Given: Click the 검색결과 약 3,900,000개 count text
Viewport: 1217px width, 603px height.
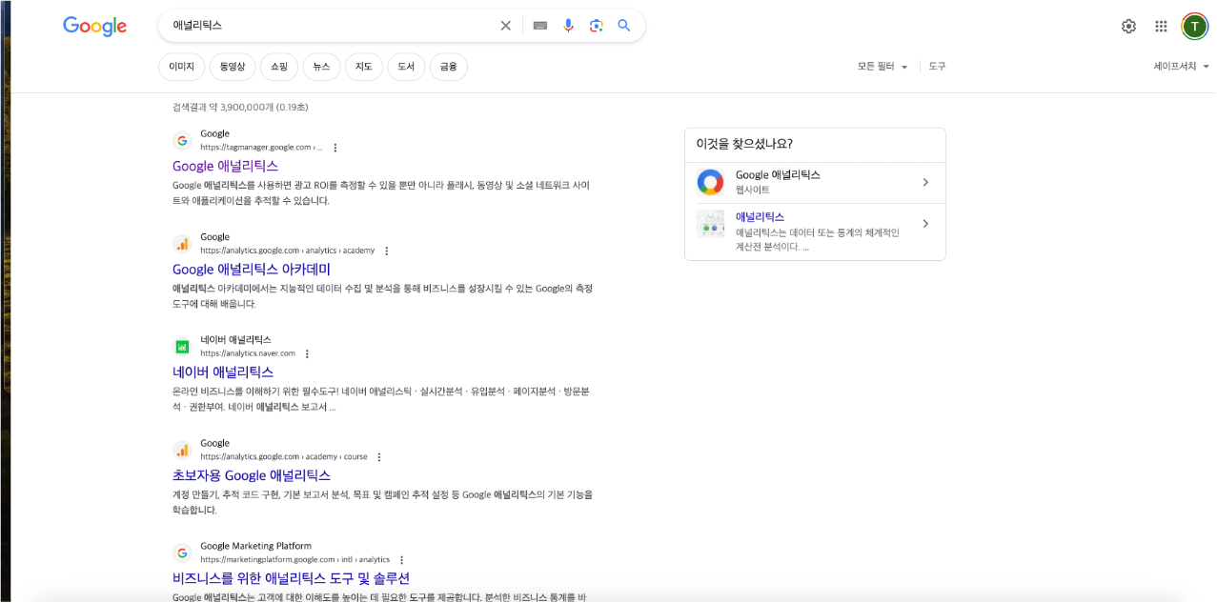Looking at the screenshot, I should [240, 108].
